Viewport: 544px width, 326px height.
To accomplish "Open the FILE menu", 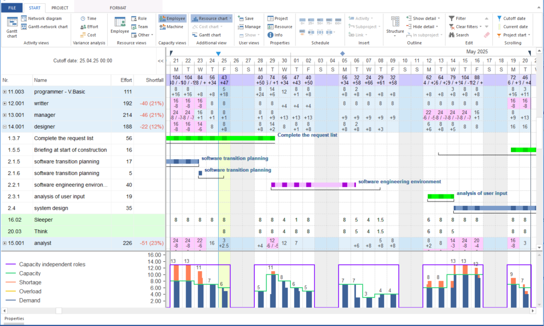I will coord(11,8).
